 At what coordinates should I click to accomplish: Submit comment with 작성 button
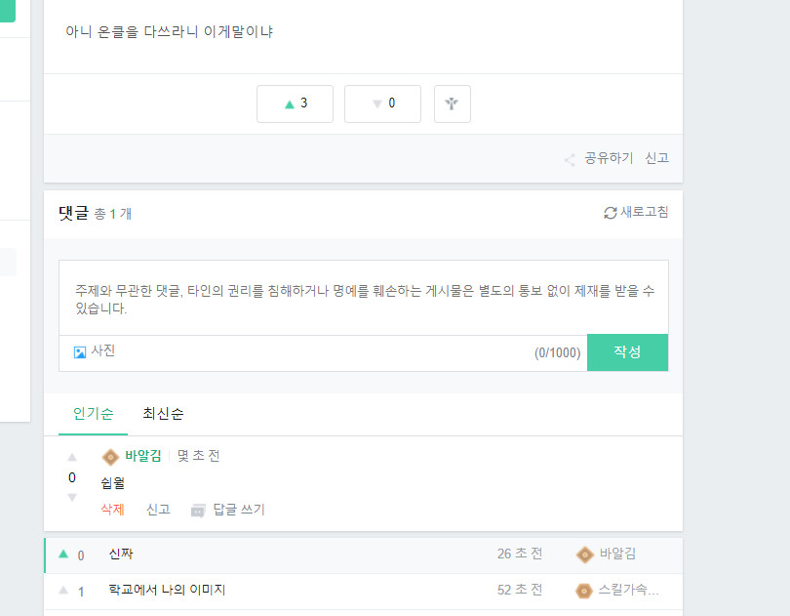pos(627,352)
